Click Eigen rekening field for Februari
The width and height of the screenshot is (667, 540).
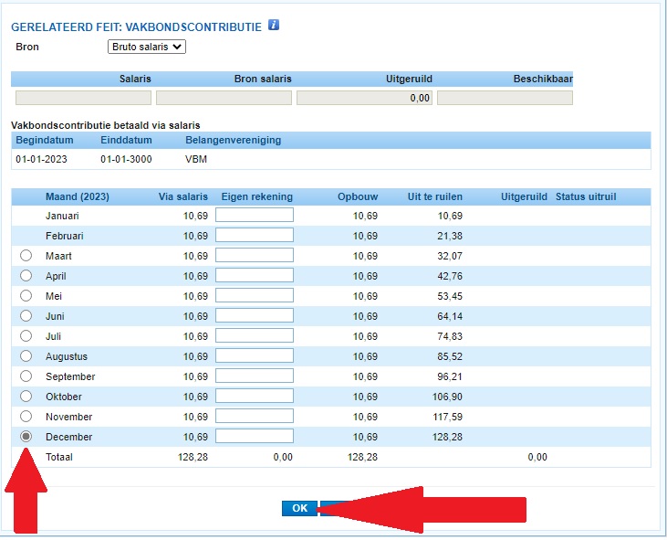click(x=255, y=235)
